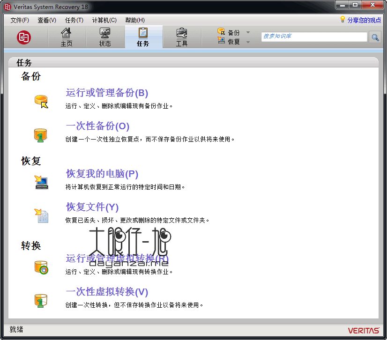Image resolution: width=387 pixels, height=340 pixels.
Task: Click the recover my computer icon
Action: 41,183
